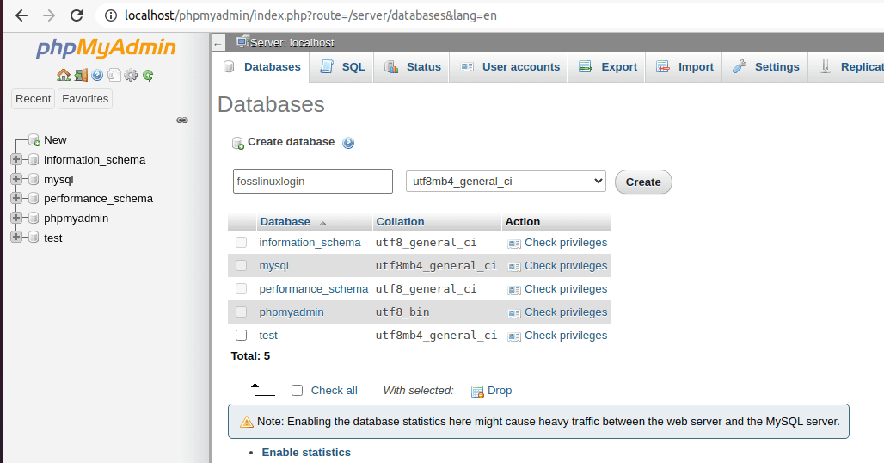Select the test database checkbox

[242, 335]
